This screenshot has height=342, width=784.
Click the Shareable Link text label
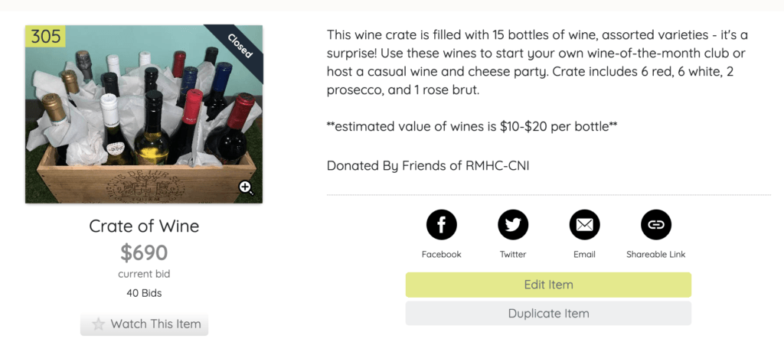656,255
